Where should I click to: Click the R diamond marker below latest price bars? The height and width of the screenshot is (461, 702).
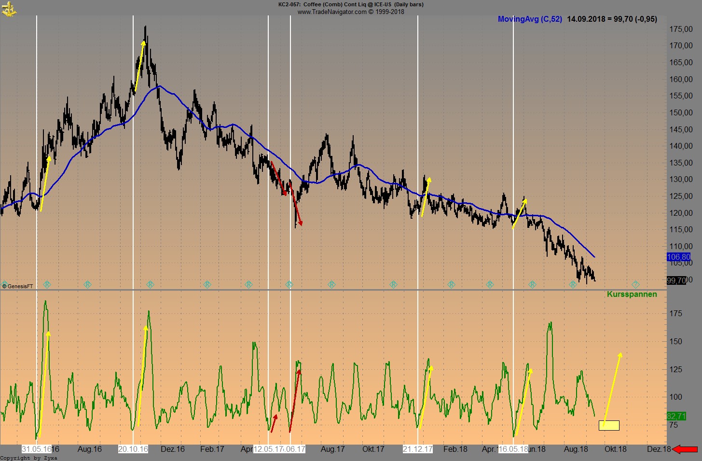click(573, 285)
